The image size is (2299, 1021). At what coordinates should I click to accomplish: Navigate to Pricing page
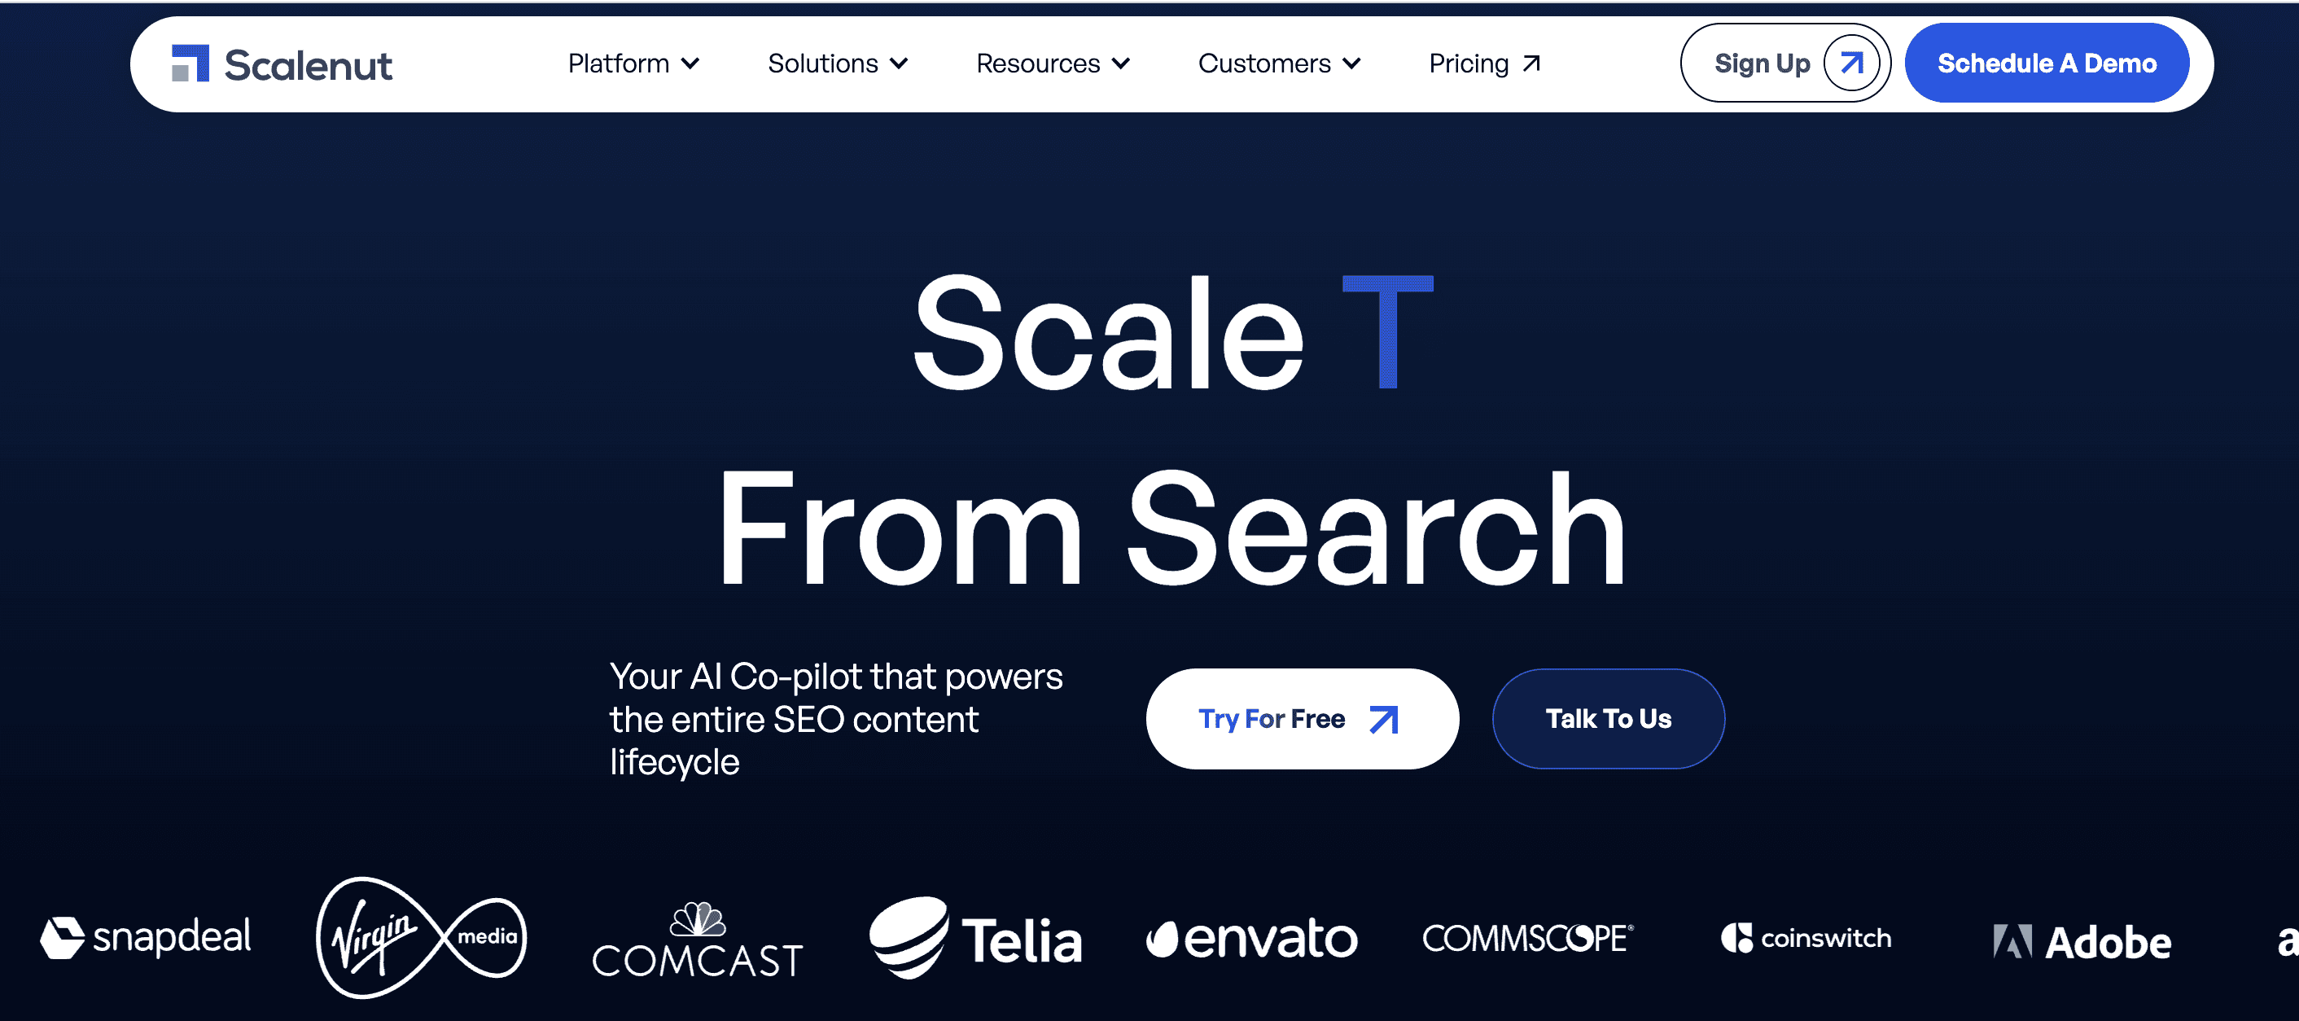click(1481, 62)
